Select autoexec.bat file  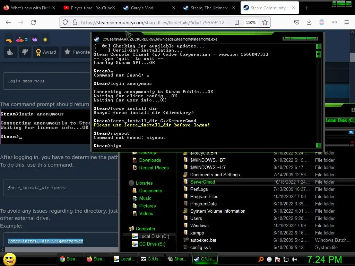[x=203, y=240]
